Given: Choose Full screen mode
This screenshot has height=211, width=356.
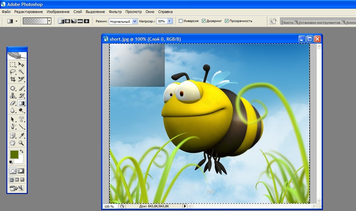Looking at the screenshot, I should (x=22, y=180).
